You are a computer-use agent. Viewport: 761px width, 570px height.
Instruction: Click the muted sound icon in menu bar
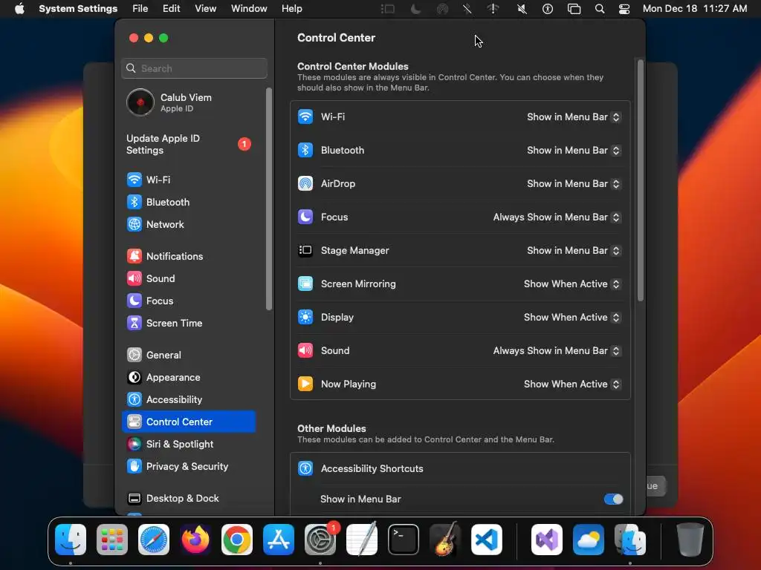click(522, 9)
